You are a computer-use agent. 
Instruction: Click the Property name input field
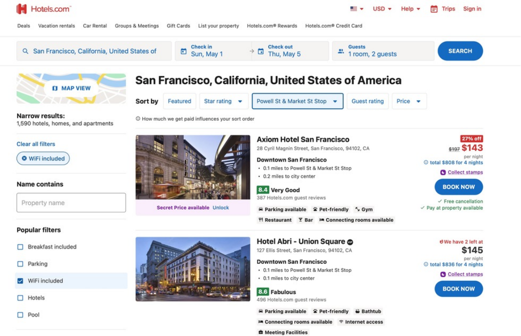tap(71, 203)
